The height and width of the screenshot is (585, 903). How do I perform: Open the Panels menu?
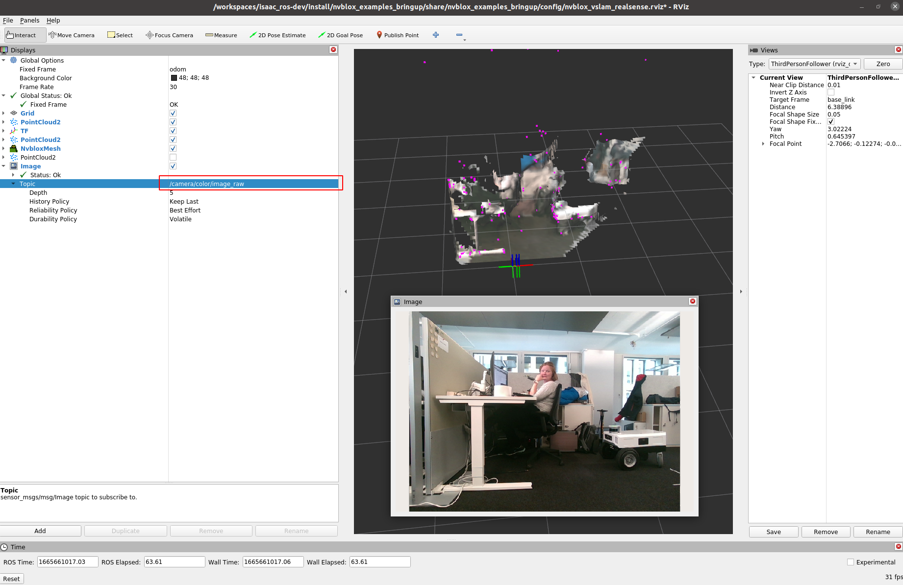point(29,20)
